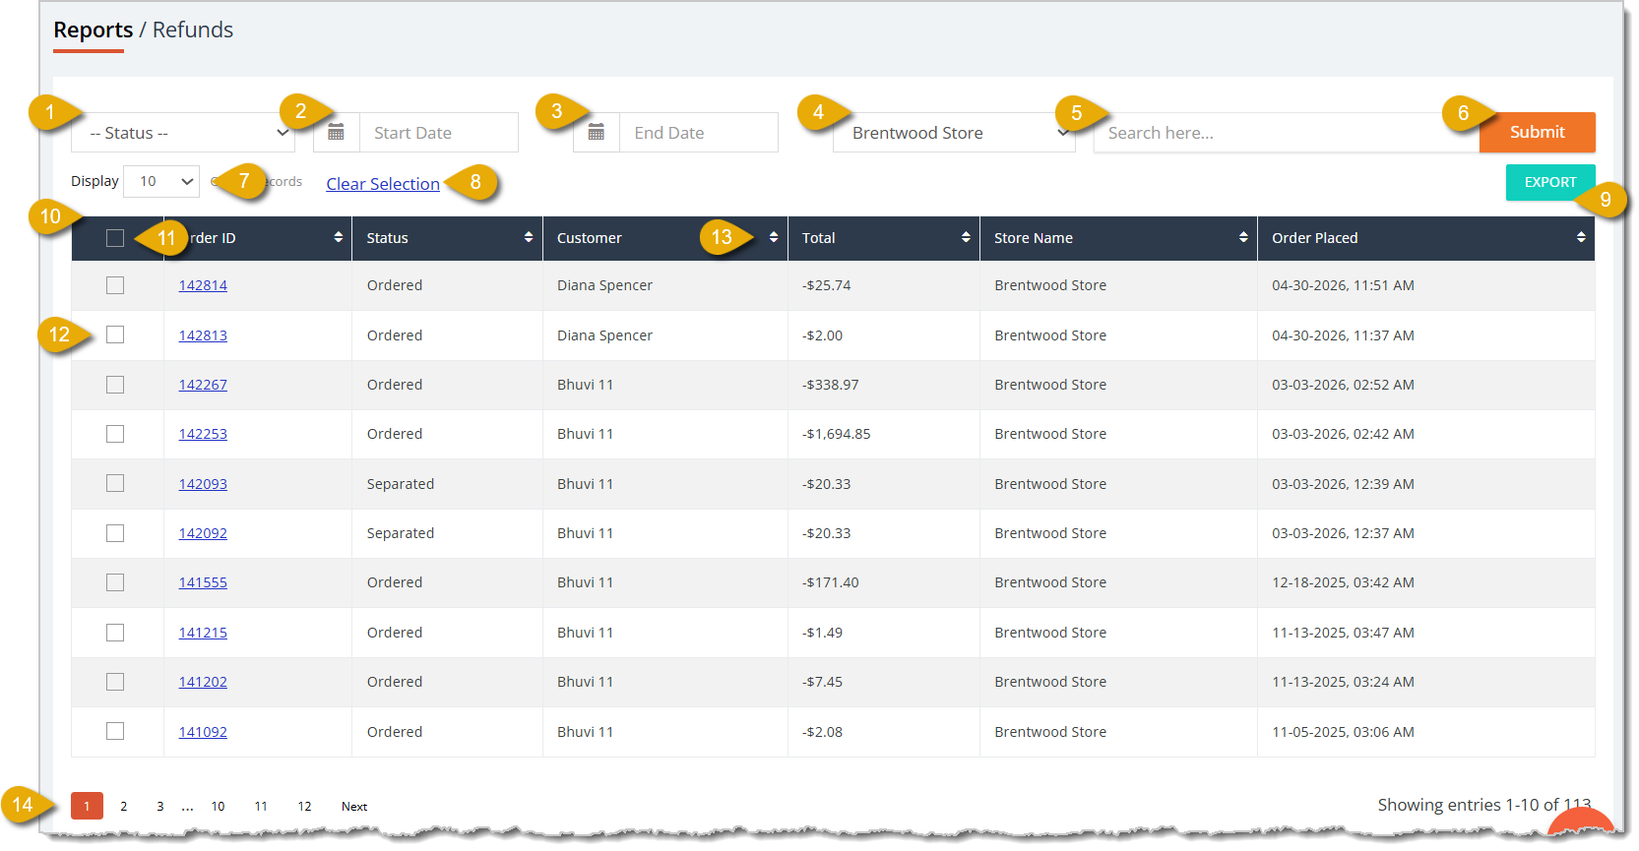Check the box for order 142814
1639x851 pixels.
(x=115, y=285)
